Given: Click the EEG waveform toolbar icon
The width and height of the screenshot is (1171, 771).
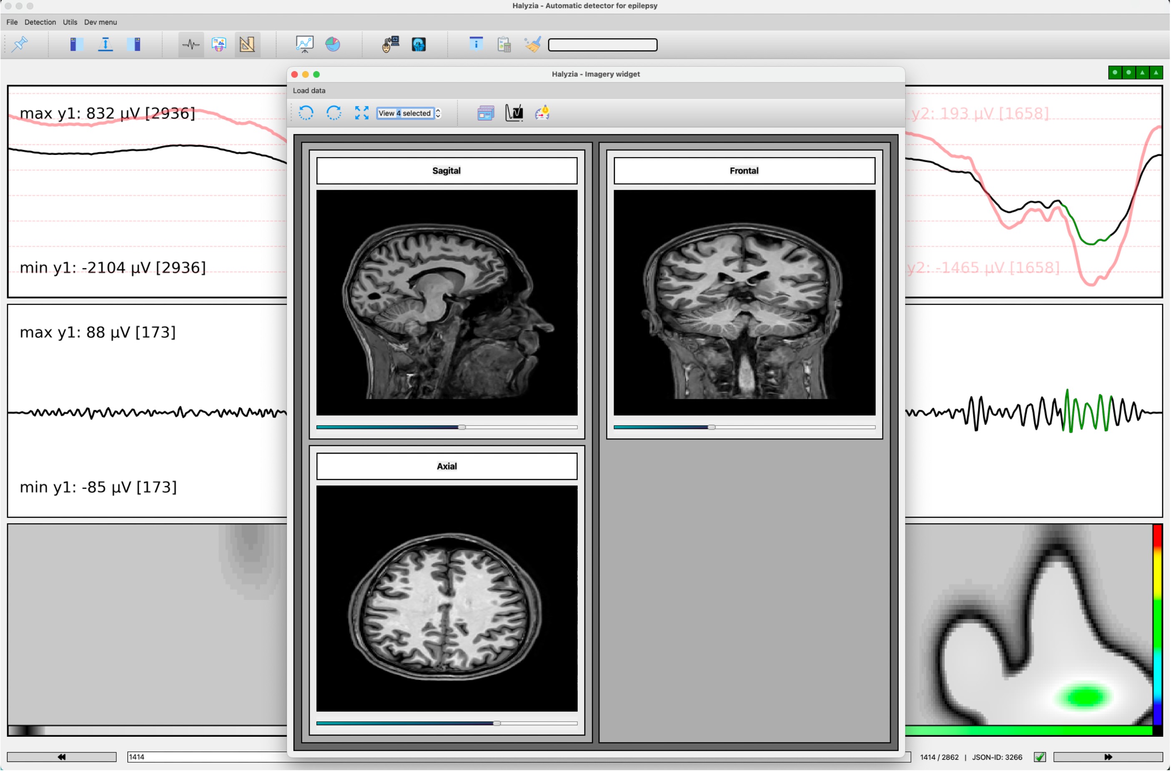Looking at the screenshot, I should click(x=191, y=45).
